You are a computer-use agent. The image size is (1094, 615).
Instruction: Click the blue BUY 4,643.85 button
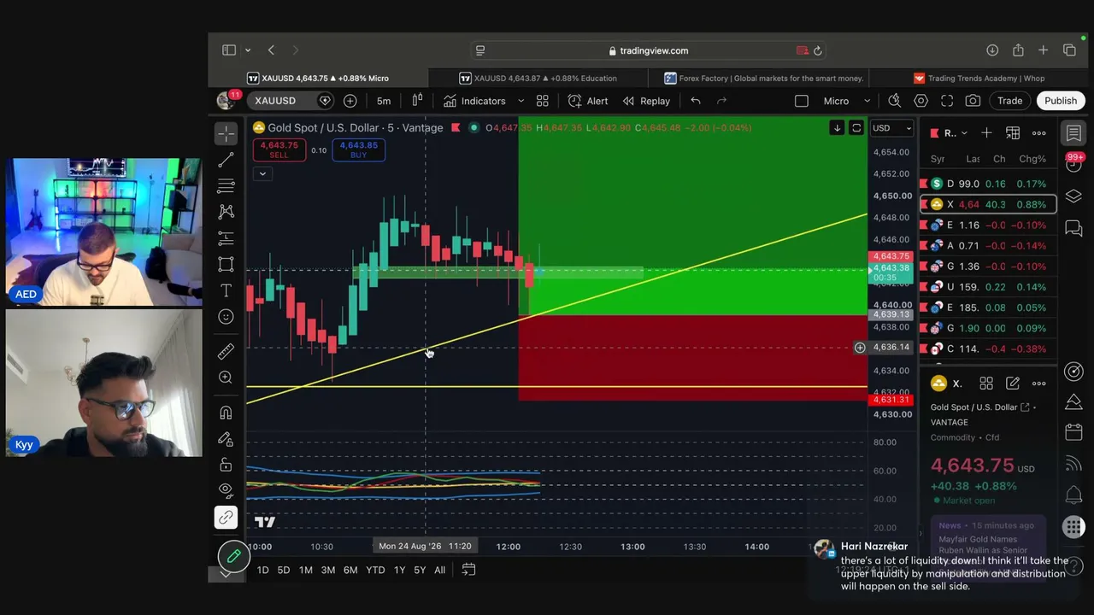(x=358, y=149)
